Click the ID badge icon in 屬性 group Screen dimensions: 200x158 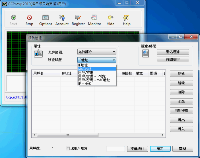tap(38, 54)
